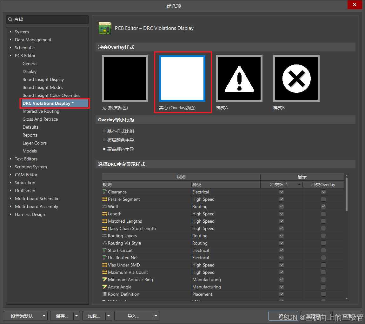Expand the CAM Editor tree node
This screenshot has height=324, width=365.
click(x=10, y=175)
